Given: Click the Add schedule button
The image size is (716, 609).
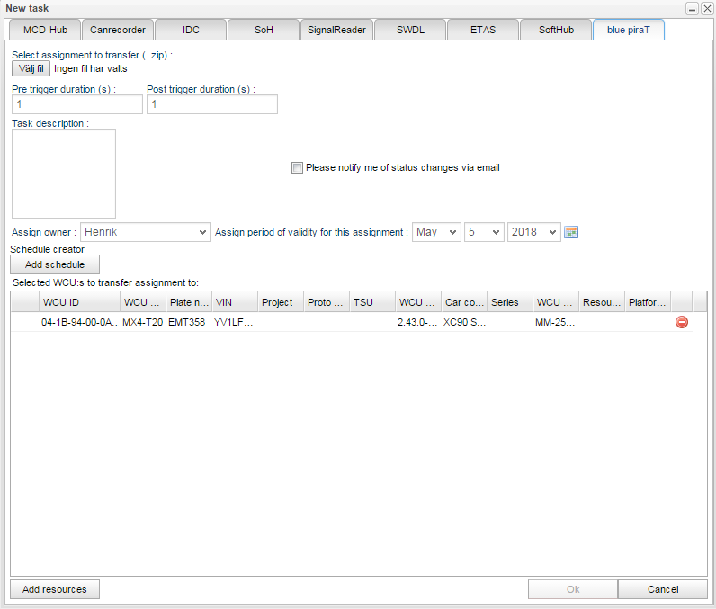Looking at the screenshot, I should (x=55, y=264).
